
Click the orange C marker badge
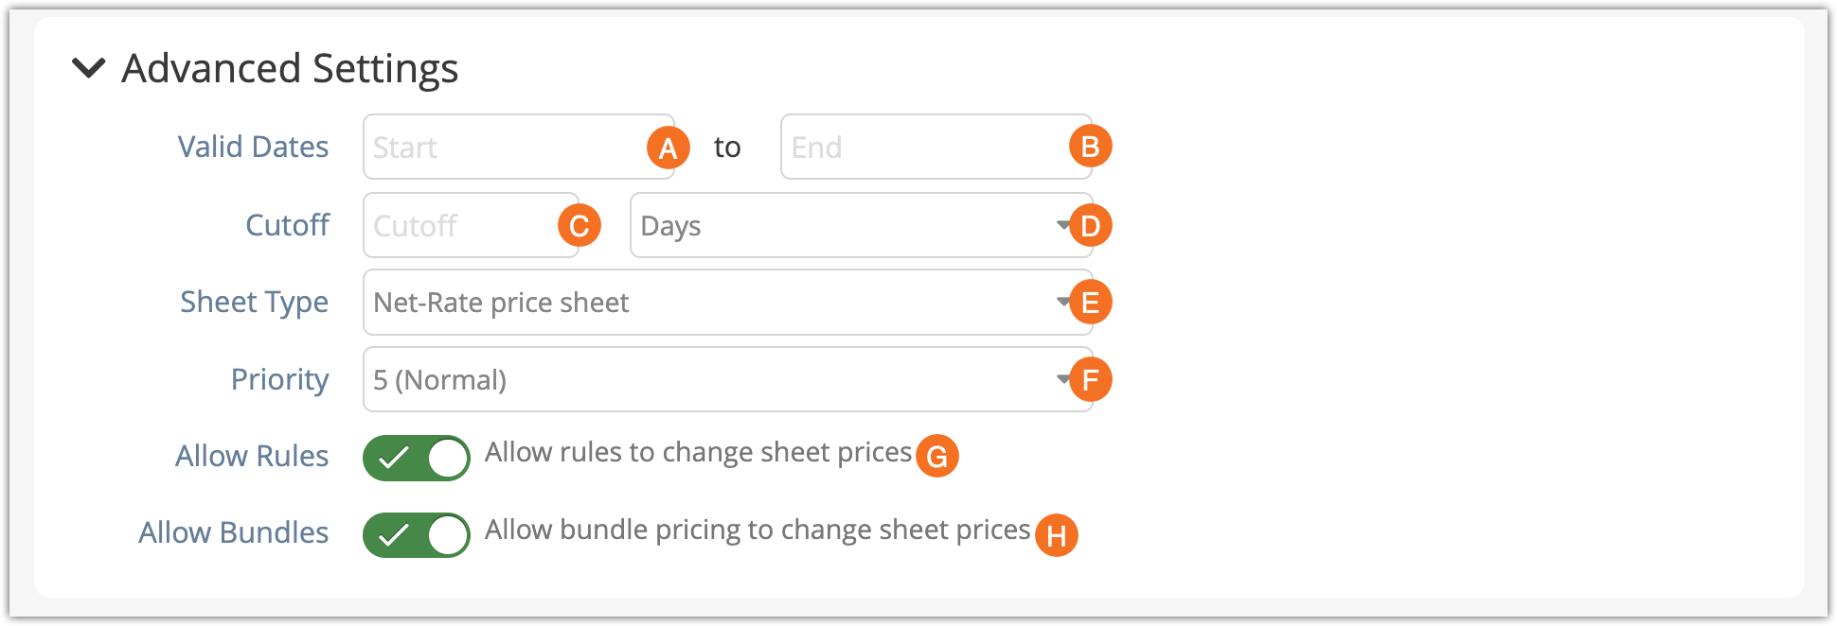[580, 226]
